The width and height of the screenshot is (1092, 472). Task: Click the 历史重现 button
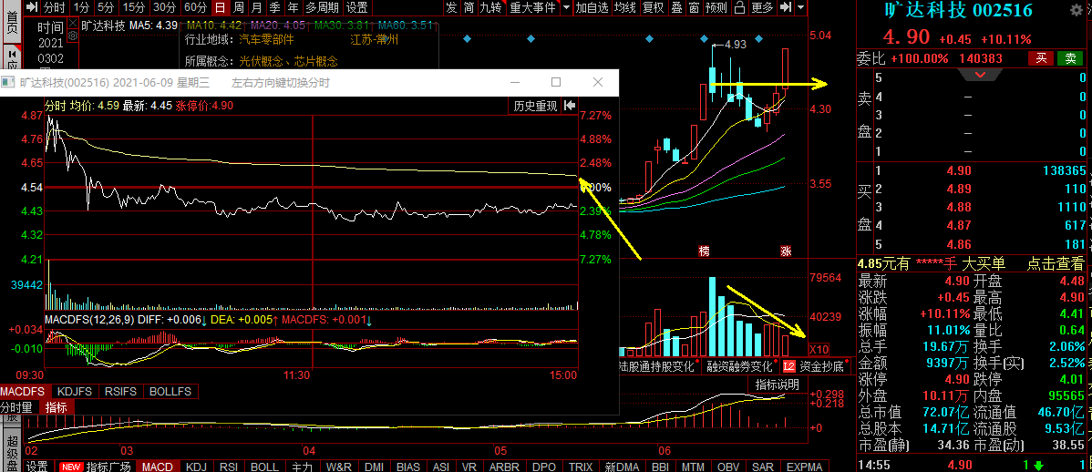pos(535,106)
